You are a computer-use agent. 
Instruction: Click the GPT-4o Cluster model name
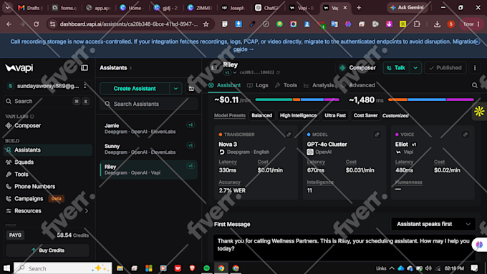pyautogui.click(x=327, y=145)
